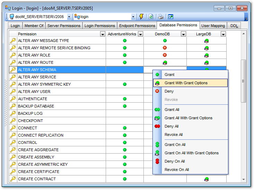The image size is (254, 190).
Task: Expand the login object dropdown
Action: click(x=133, y=17)
